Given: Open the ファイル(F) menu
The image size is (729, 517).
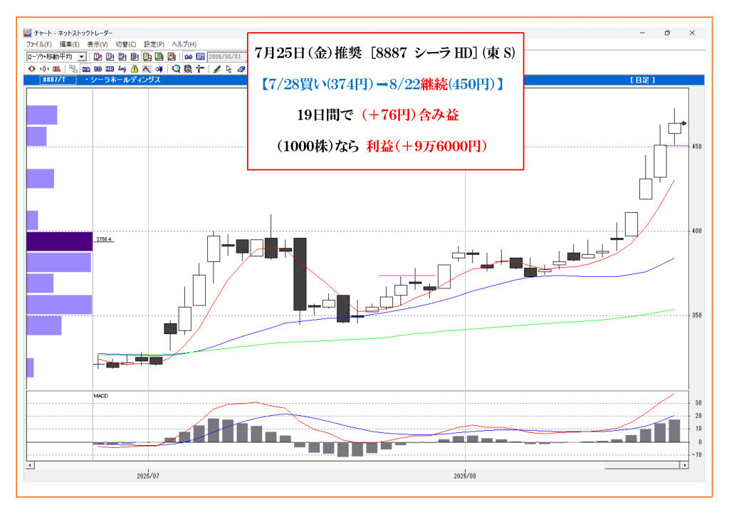Looking at the screenshot, I should 38,44.
